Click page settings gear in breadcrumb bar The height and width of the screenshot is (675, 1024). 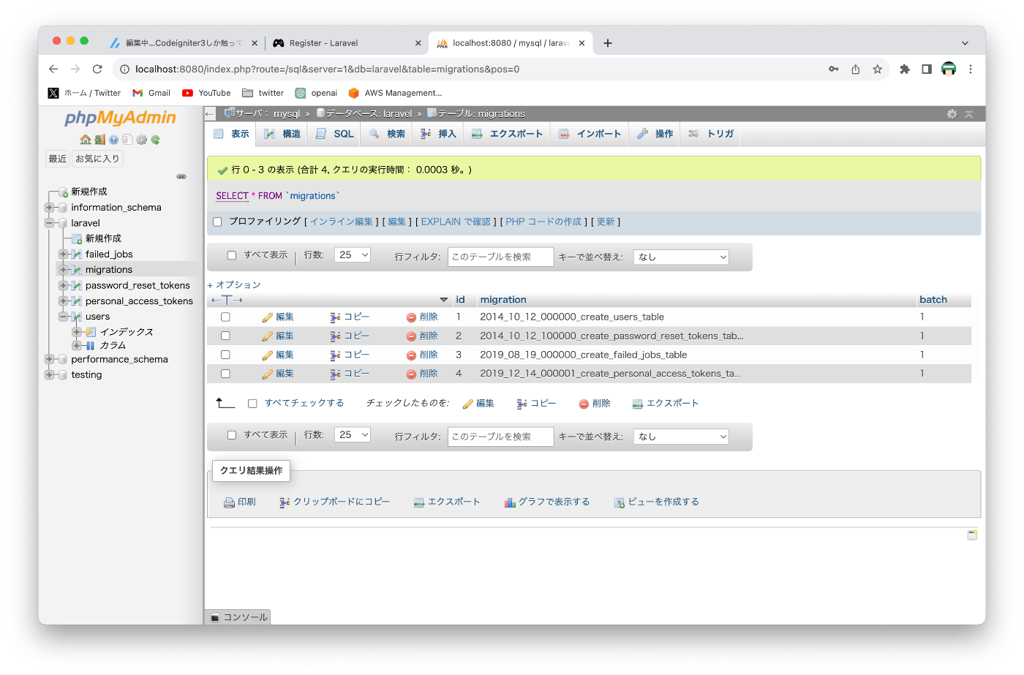click(x=952, y=114)
